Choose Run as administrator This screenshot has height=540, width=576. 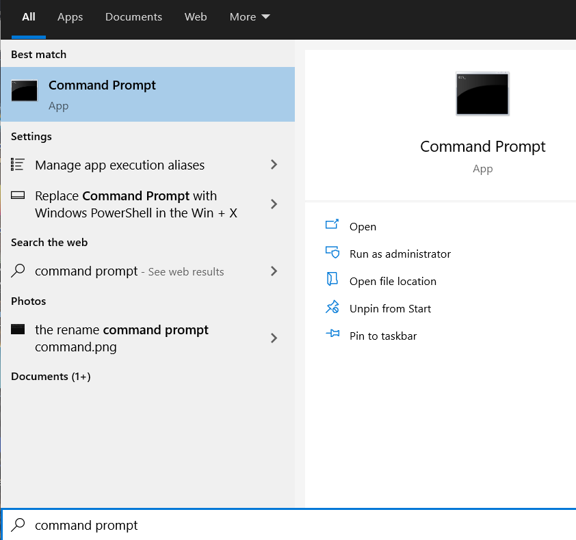400,254
